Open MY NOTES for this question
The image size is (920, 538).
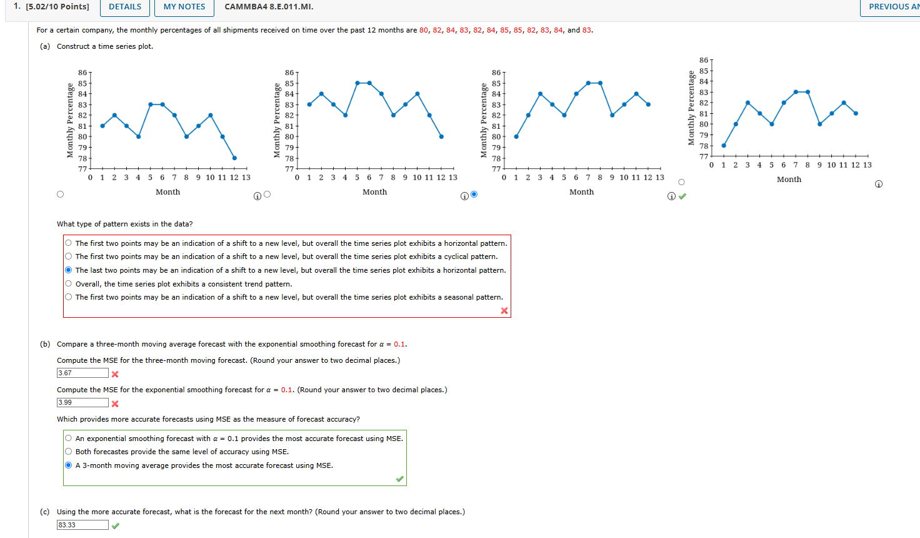click(184, 7)
